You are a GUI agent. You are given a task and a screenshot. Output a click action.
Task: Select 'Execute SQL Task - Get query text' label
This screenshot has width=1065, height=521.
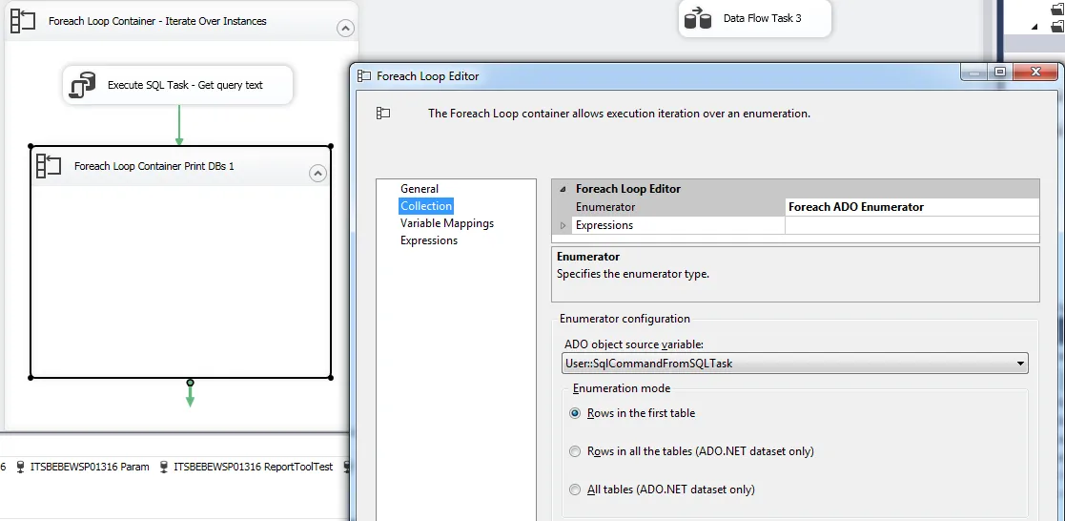(185, 85)
